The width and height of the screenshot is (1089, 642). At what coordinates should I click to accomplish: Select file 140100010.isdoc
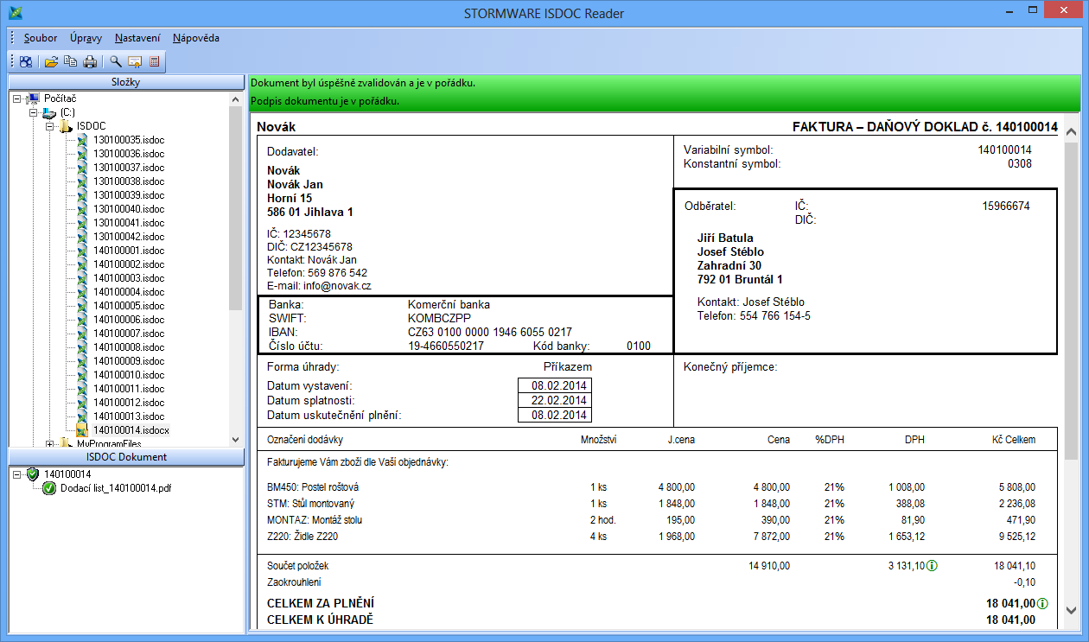129,375
